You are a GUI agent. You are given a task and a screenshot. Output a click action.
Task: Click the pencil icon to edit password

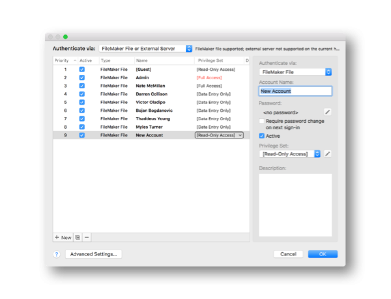click(327, 112)
